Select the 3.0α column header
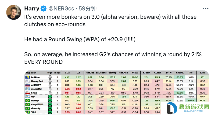 tap(67, 73)
